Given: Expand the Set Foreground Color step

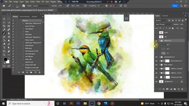Looking at the screenshot, I should (x=23, y=51).
